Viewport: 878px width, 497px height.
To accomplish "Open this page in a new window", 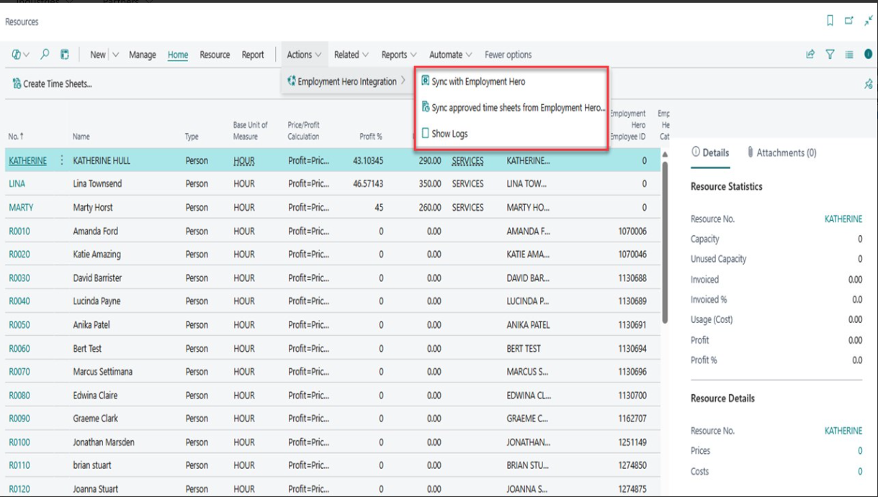I will click(x=849, y=22).
